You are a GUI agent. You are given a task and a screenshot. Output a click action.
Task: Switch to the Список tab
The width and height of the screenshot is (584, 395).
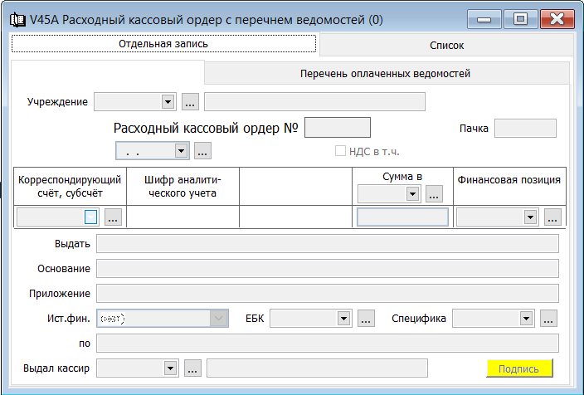tap(446, 46)
